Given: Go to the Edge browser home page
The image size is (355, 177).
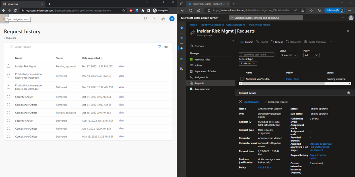Looking at the screenshot, I should 199,10.
